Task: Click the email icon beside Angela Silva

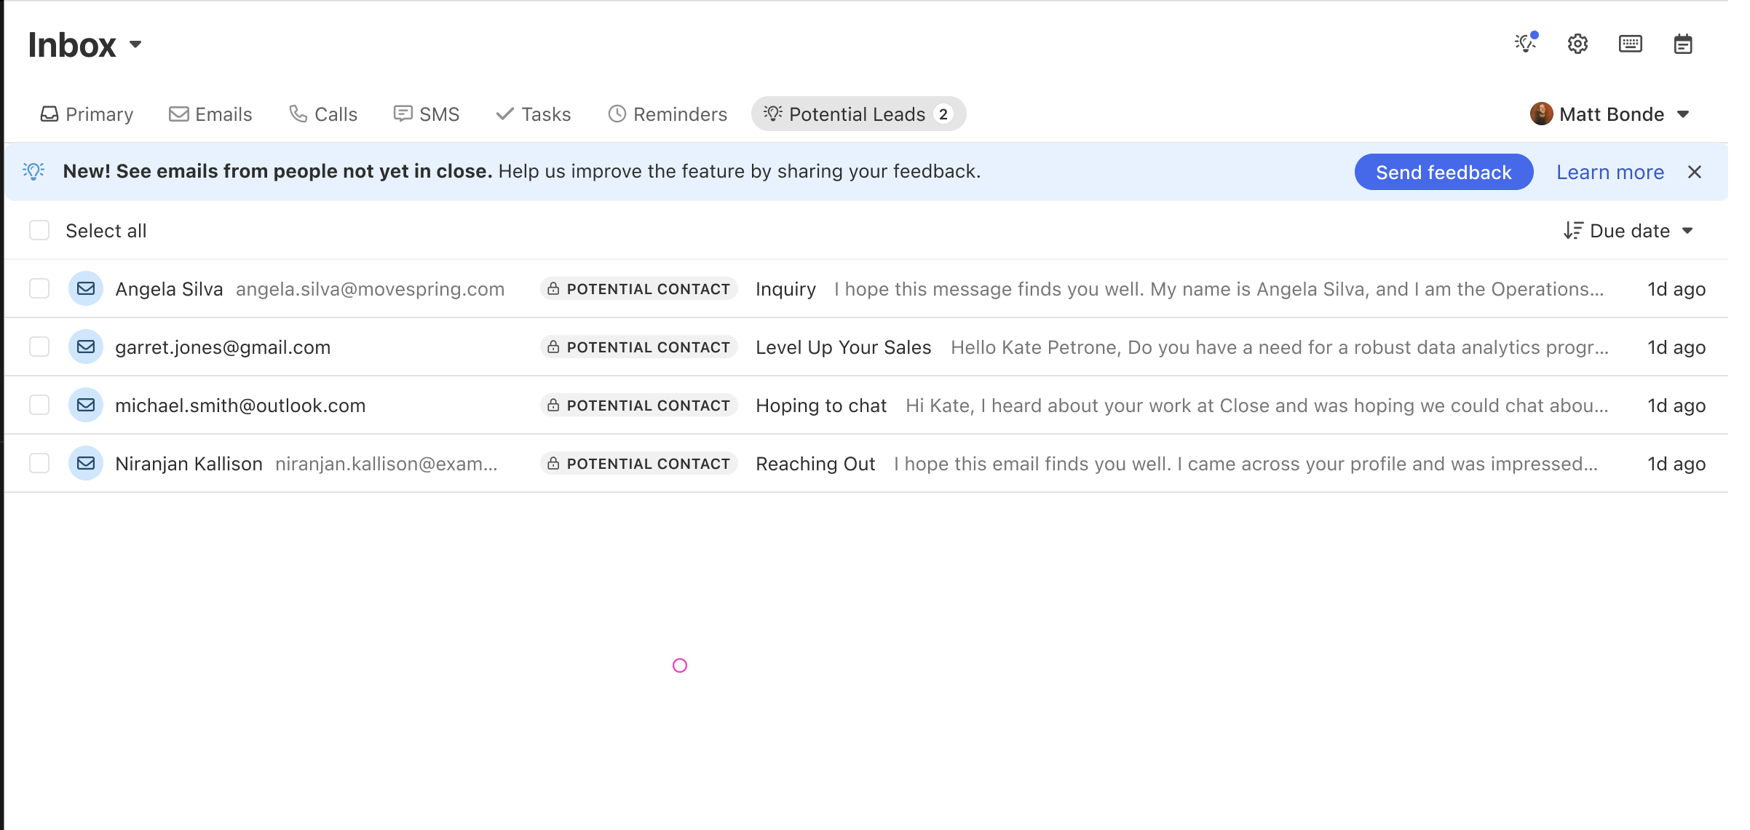Action: click(86, 288)
